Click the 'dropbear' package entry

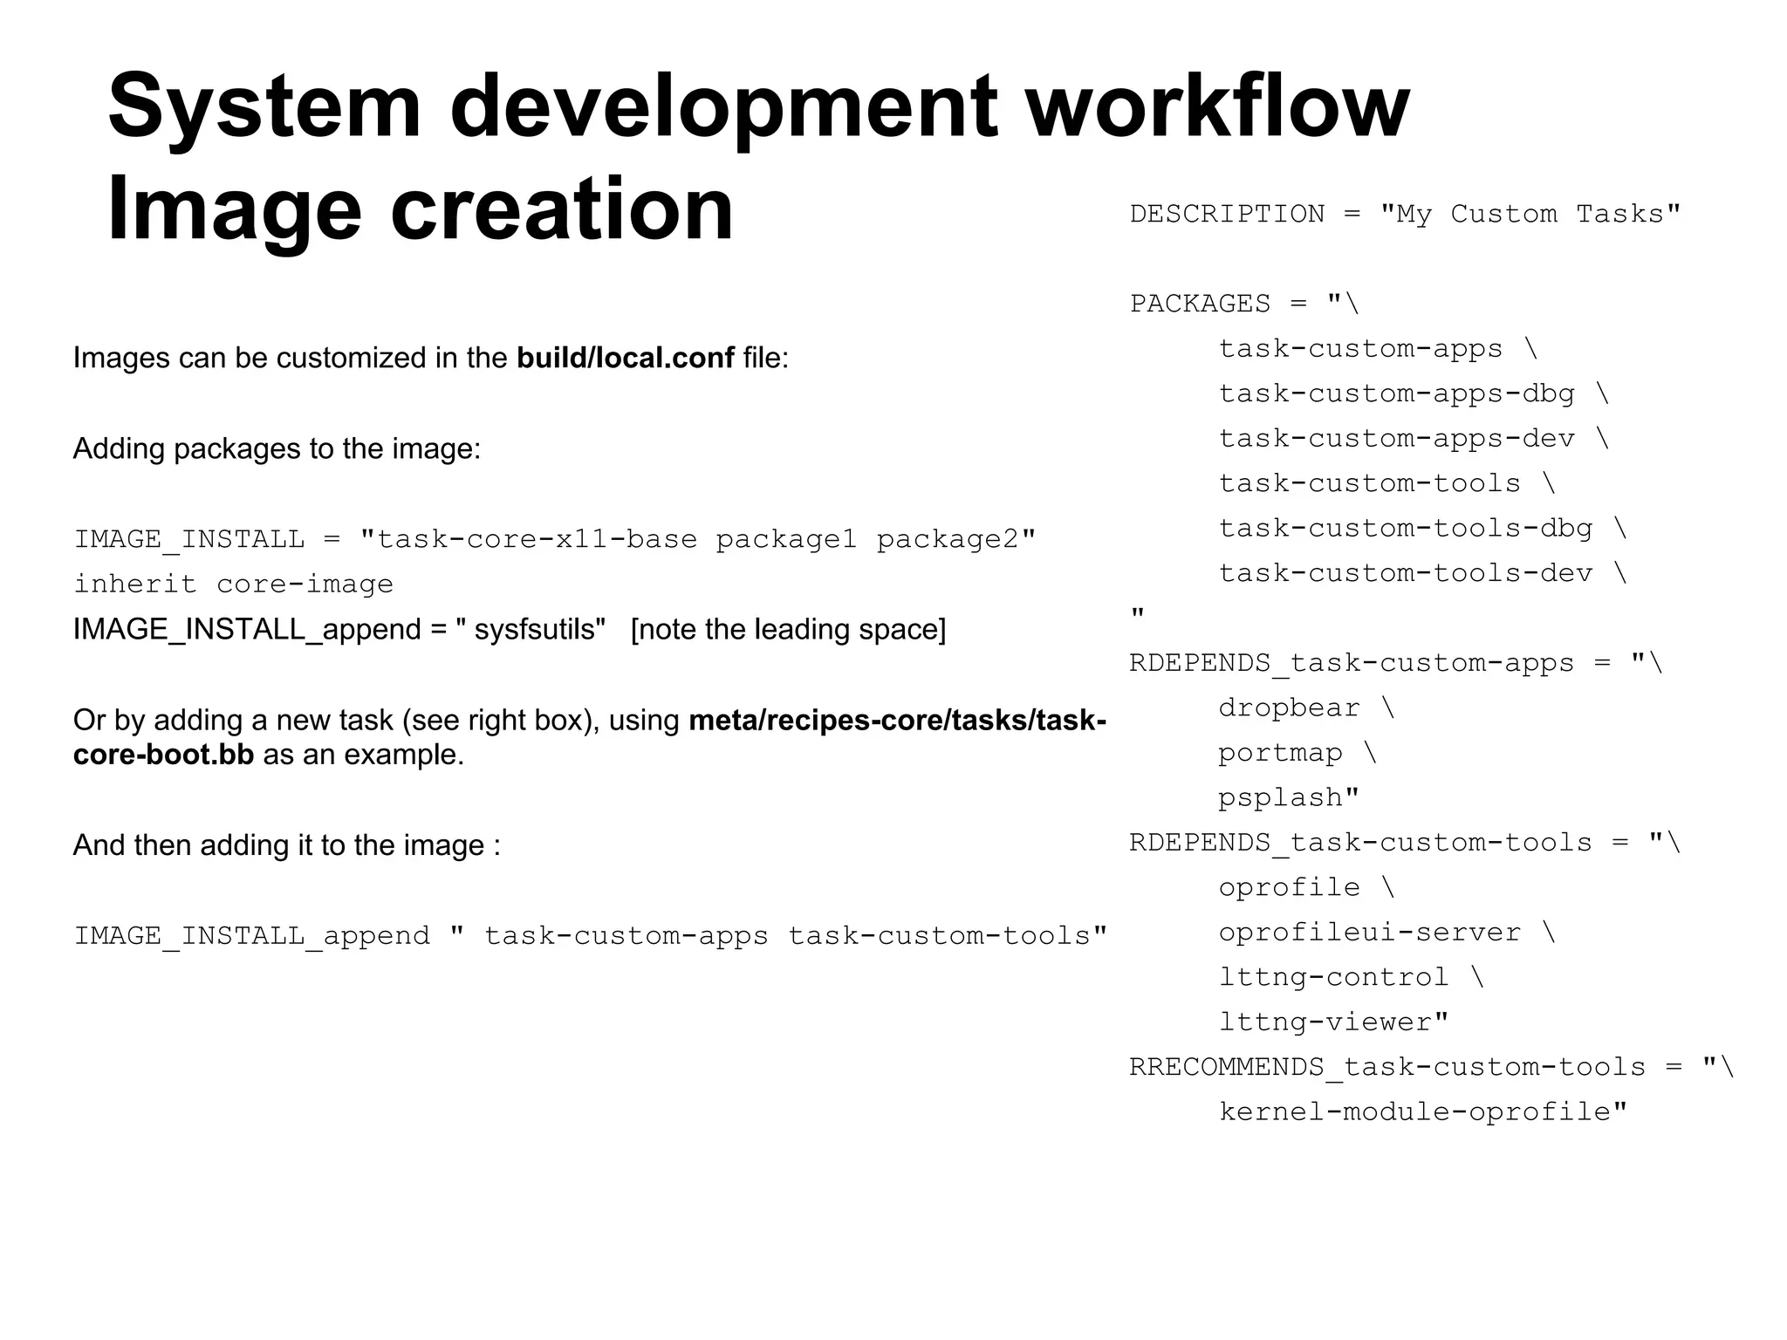click(1289, 708)
